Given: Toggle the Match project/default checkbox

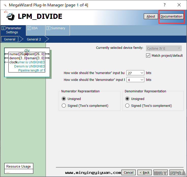Looking at the screenshot, I should (x=148, y=55).
